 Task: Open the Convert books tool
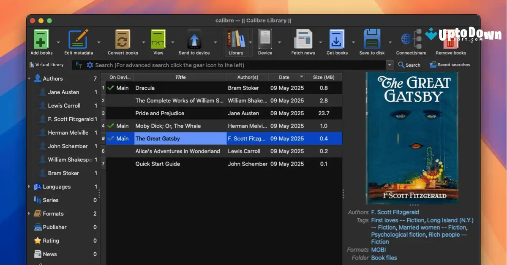click(x=122, y=39)
